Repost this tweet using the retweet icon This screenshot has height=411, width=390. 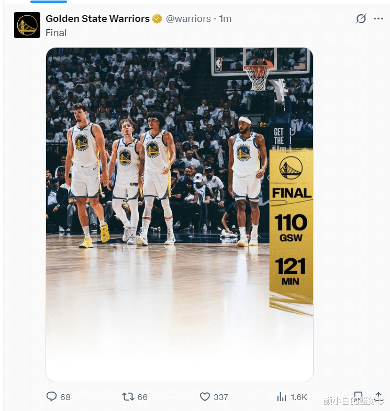(x=128, y=397)
